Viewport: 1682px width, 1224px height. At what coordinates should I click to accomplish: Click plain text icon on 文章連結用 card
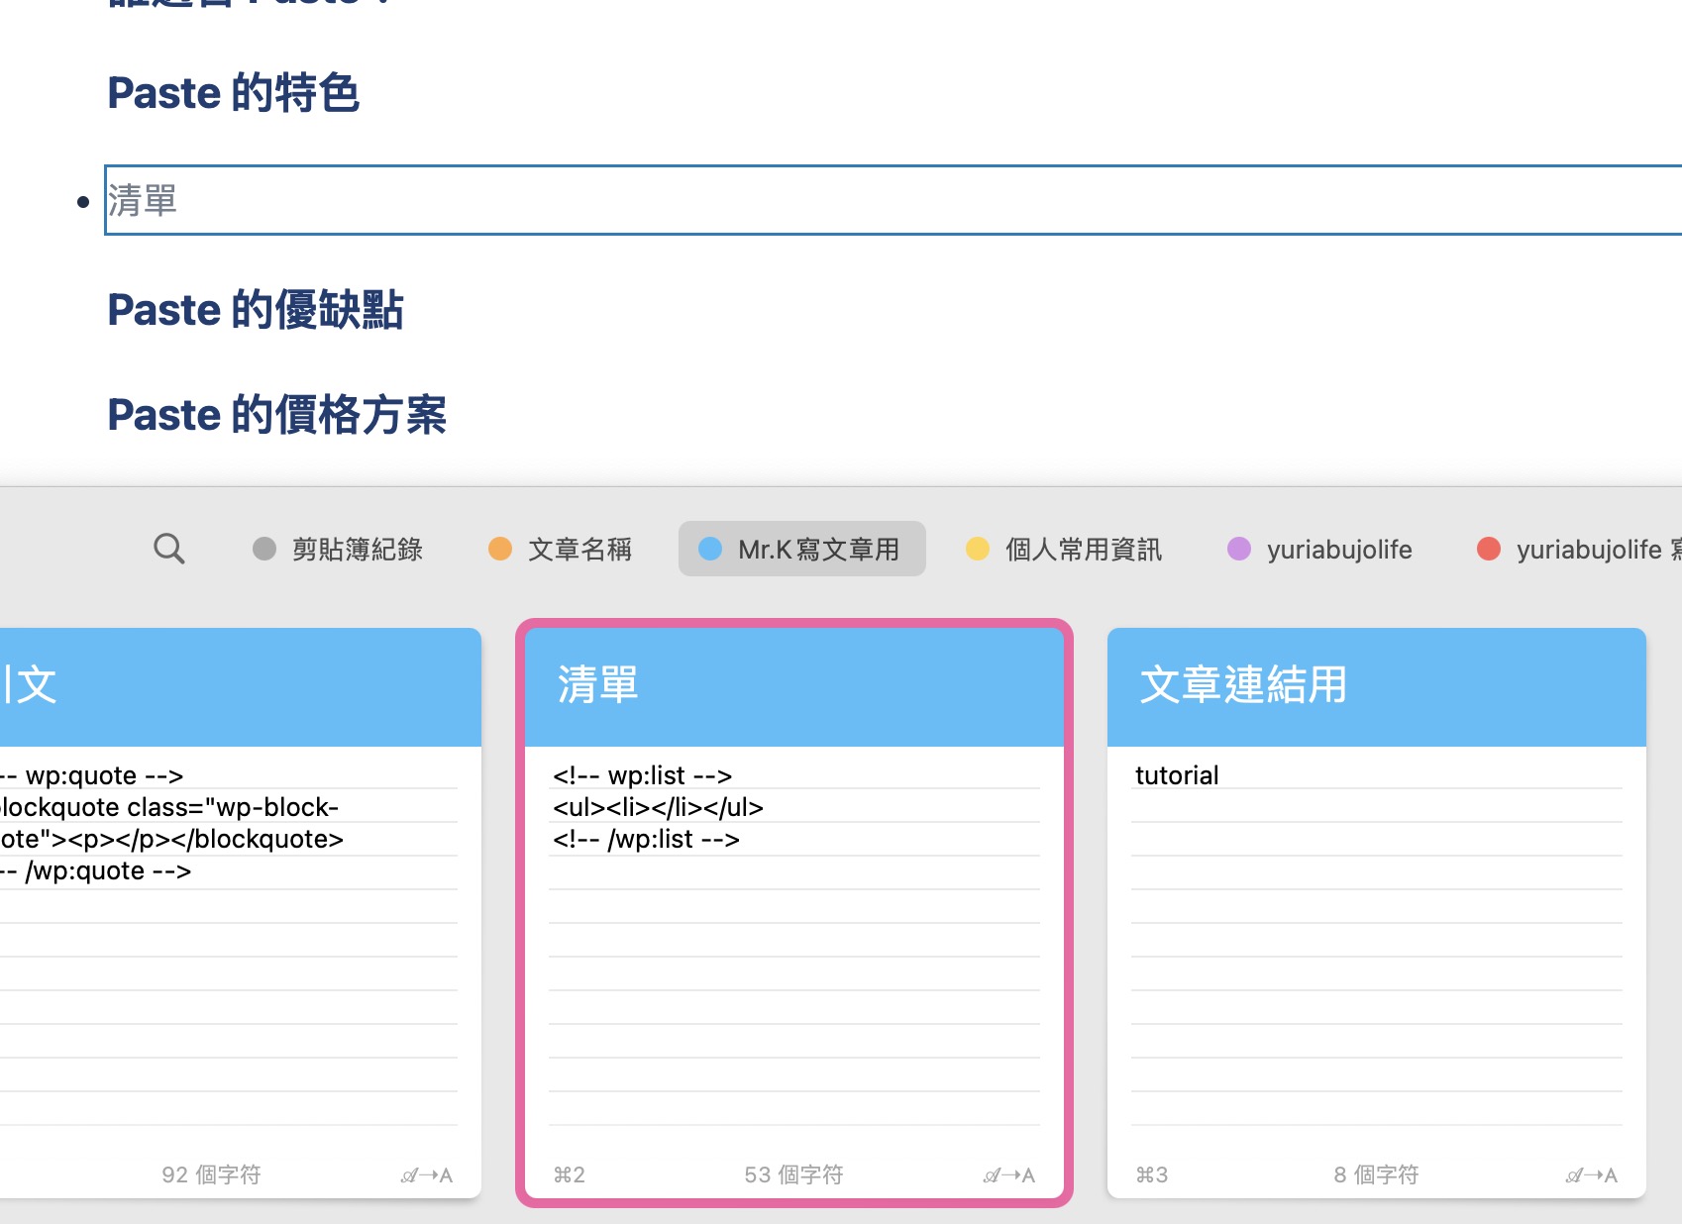tap(1591, 1175)
